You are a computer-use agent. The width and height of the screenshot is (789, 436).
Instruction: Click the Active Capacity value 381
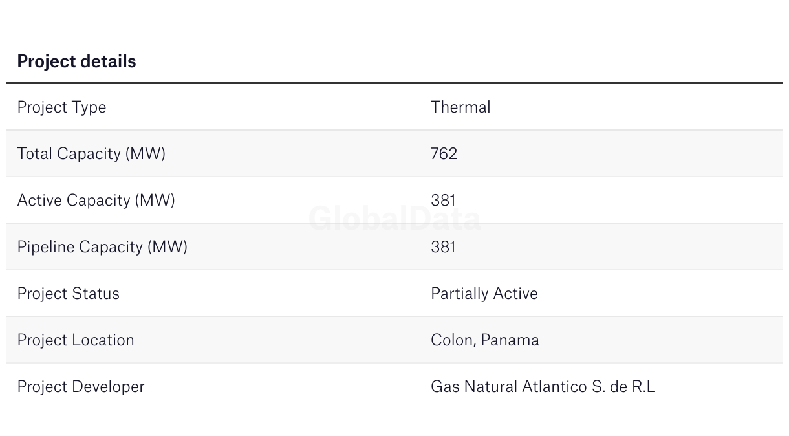point(443,200)
